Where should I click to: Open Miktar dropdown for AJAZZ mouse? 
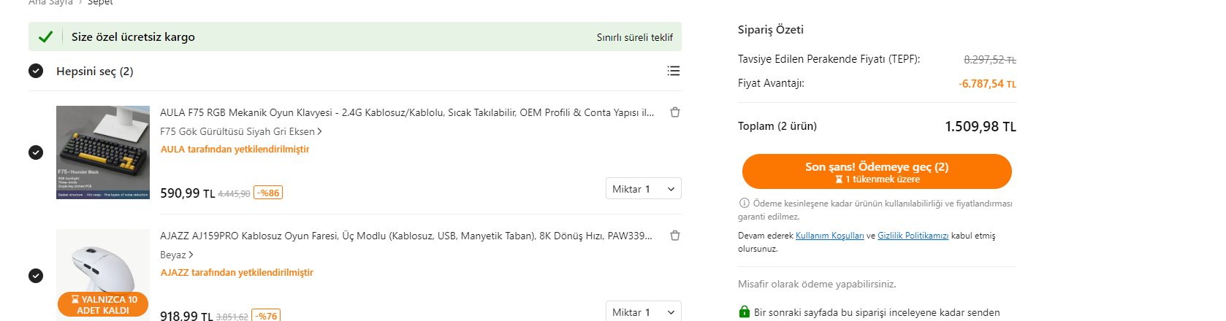(x=643, y=312)
